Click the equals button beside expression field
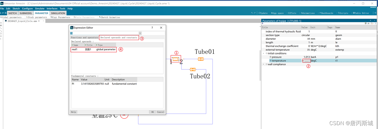Viewport: 378px width, 129px height. coord(140,33)
